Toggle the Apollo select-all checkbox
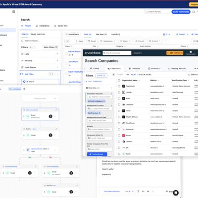This screenshot has width=198, height=198. click(x=66, y=41)
